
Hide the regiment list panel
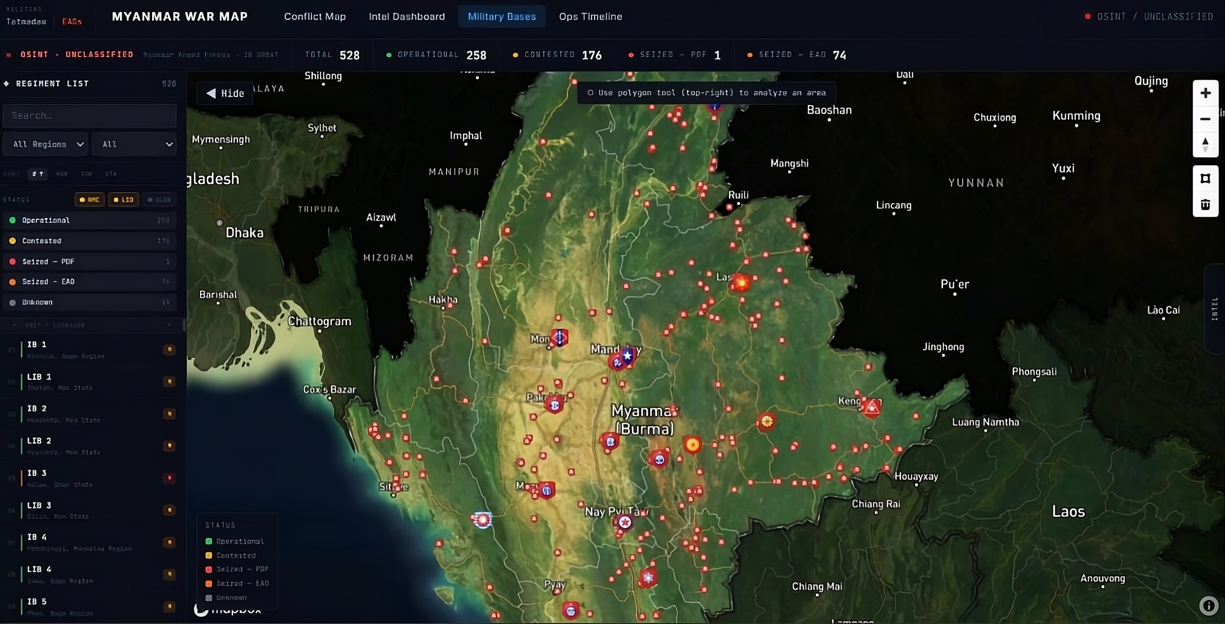[225, 93]
